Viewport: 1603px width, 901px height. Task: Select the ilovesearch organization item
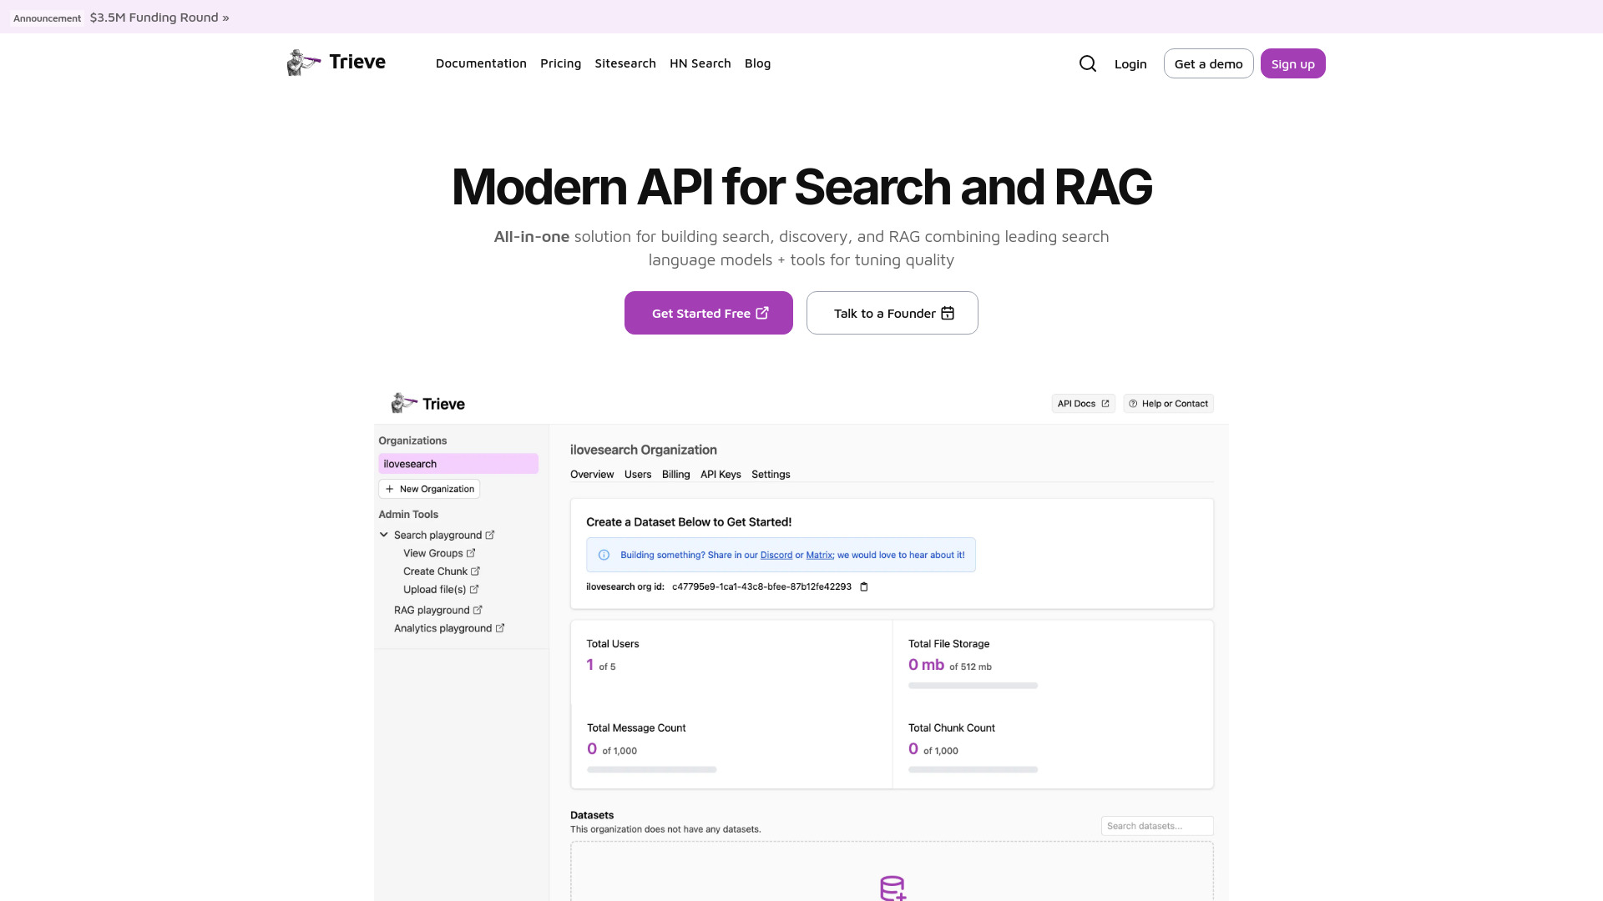click(x=458, y=463)
